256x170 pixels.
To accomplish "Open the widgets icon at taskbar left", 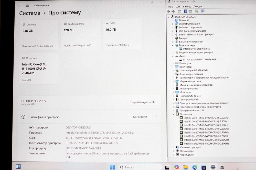I will (x=18, y=166).
